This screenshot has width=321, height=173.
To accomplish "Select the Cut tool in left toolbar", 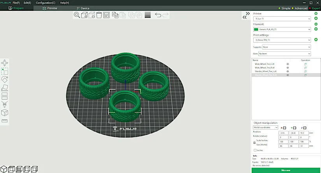I will [x=5, y=96].
